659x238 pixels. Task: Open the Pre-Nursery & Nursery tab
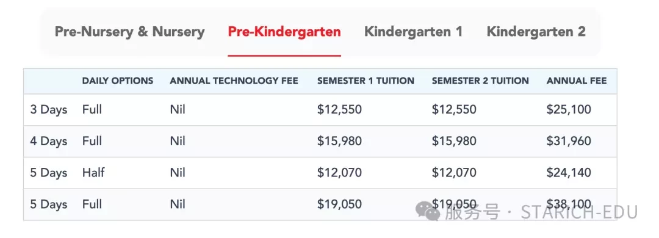click(x=130, y=32)
